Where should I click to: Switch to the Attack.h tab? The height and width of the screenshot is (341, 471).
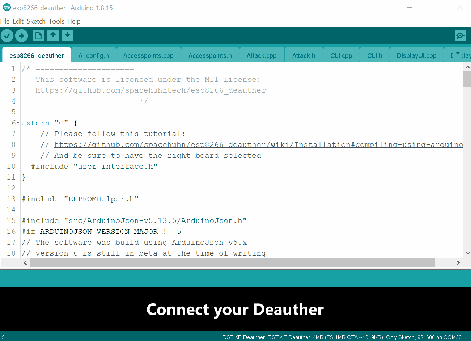tap(304, 55)
